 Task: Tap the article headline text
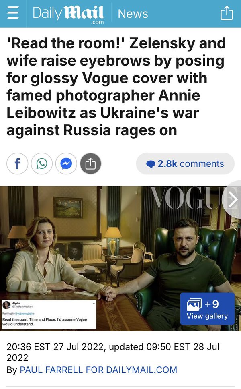116,87
